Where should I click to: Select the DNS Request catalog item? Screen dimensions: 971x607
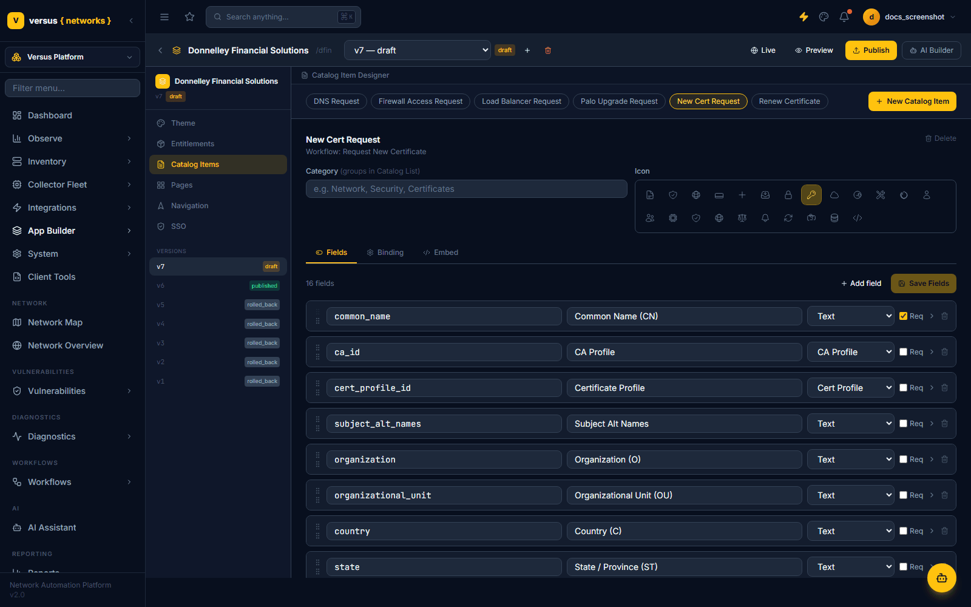click(336, 101)
